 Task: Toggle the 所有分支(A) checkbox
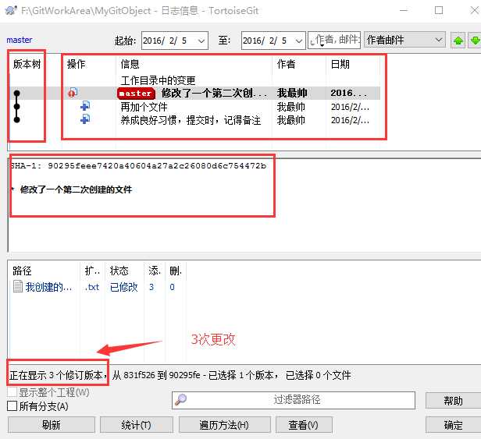(12, 406)
